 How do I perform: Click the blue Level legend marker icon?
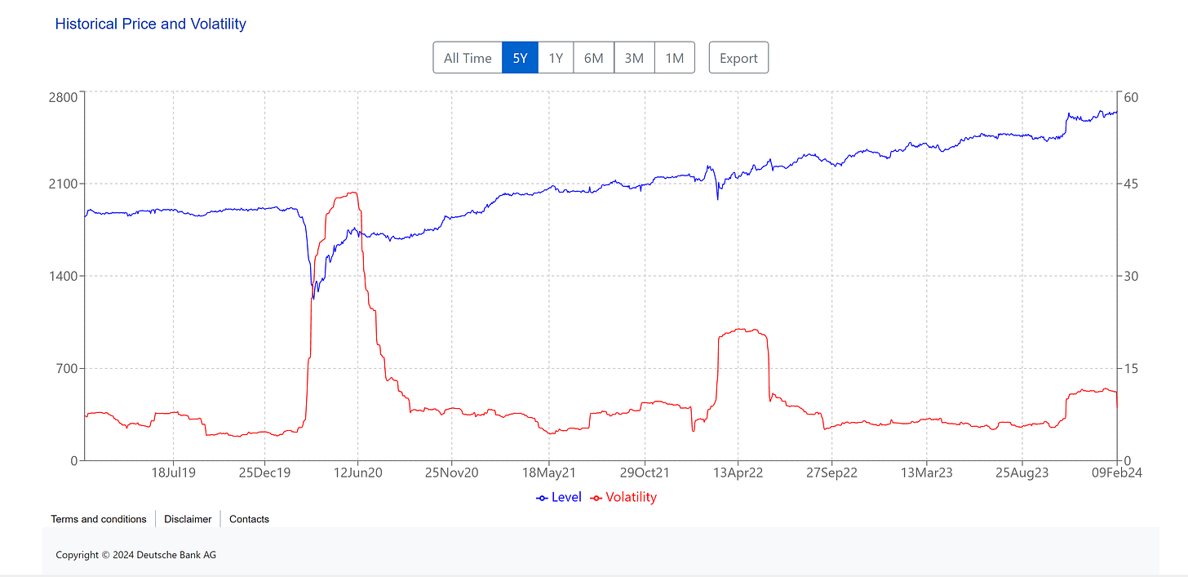pos(541,497)
